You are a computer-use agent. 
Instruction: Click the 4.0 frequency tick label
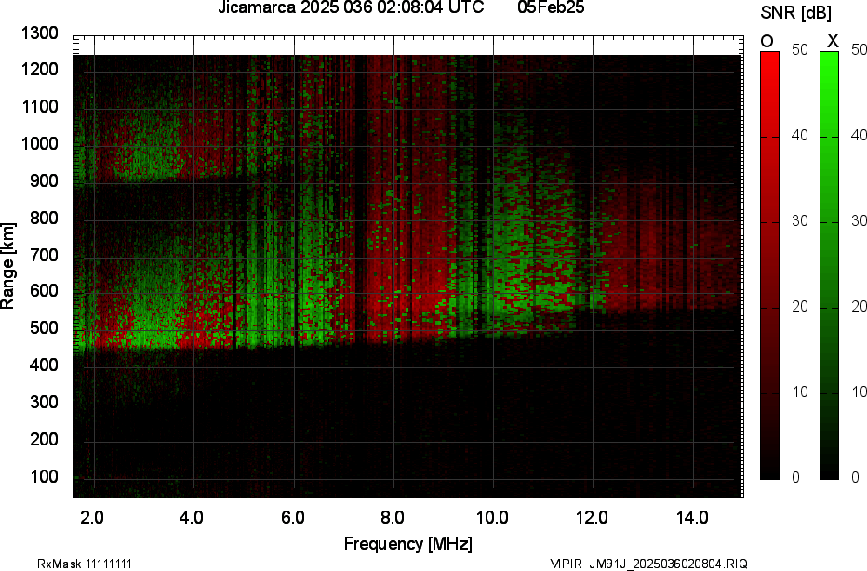point(192,518)
